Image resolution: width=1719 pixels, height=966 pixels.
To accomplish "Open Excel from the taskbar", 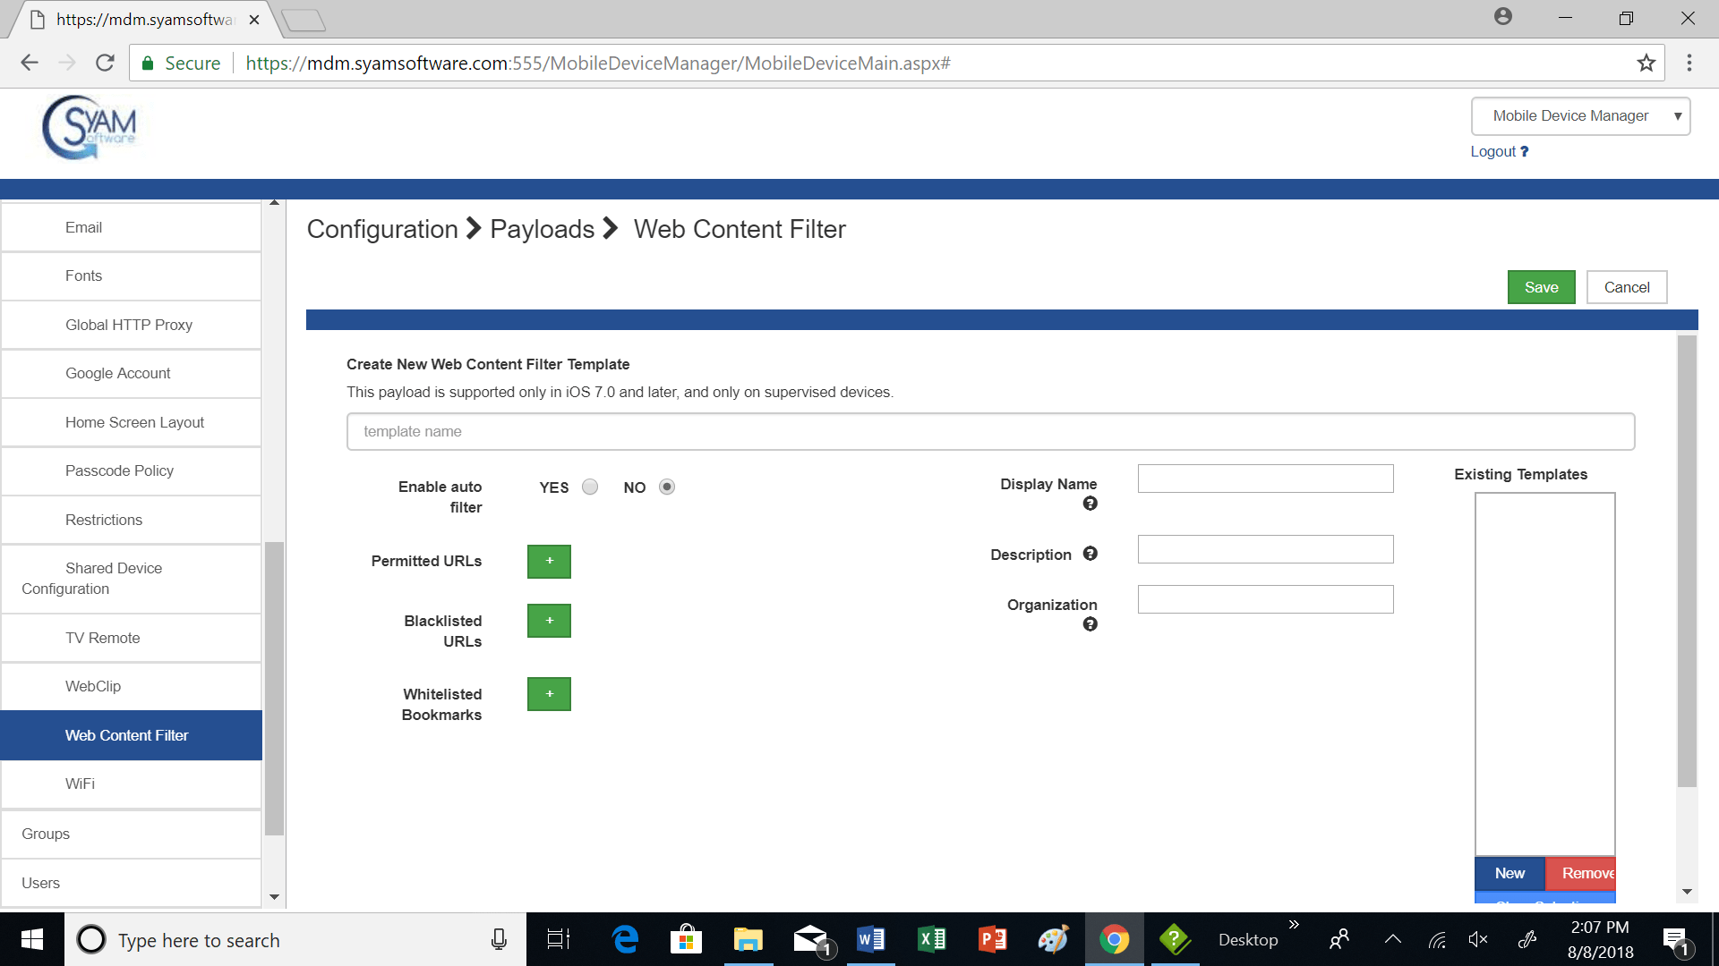I will coord(931,939).
